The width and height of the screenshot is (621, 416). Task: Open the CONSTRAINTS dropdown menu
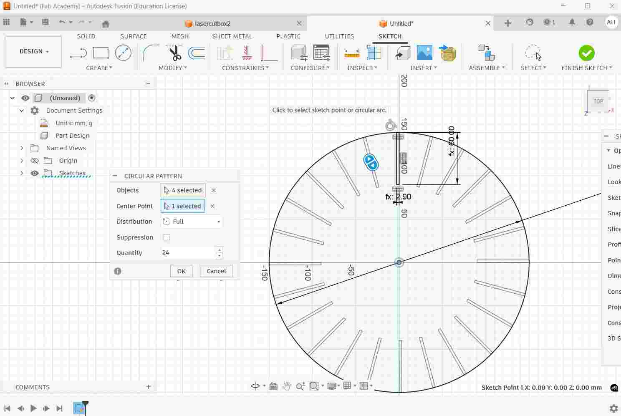click(245, 68)
